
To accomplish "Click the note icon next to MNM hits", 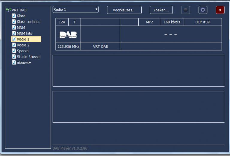I will pos(14,33).
